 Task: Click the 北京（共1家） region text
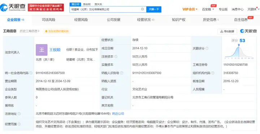(45, 60)
